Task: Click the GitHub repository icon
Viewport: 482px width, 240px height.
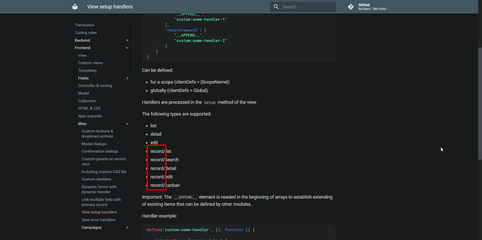Action: 351,7
